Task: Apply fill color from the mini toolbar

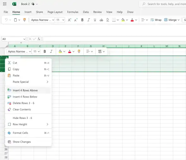Action: (60, 52)
